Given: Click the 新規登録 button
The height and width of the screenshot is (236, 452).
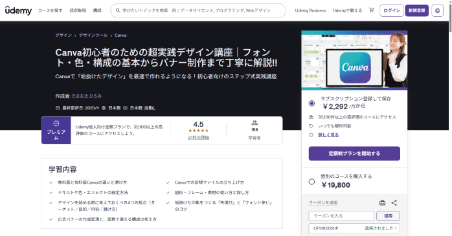Looking at the screenshot, I should (417, 10).
